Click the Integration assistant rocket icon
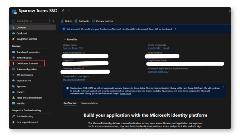 click(14, 39)
